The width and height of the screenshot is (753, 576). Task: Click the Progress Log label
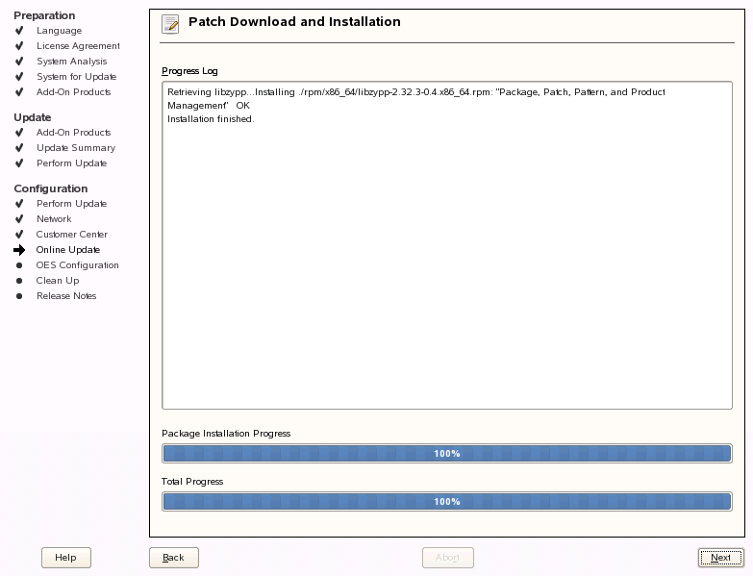pos(189,71)
